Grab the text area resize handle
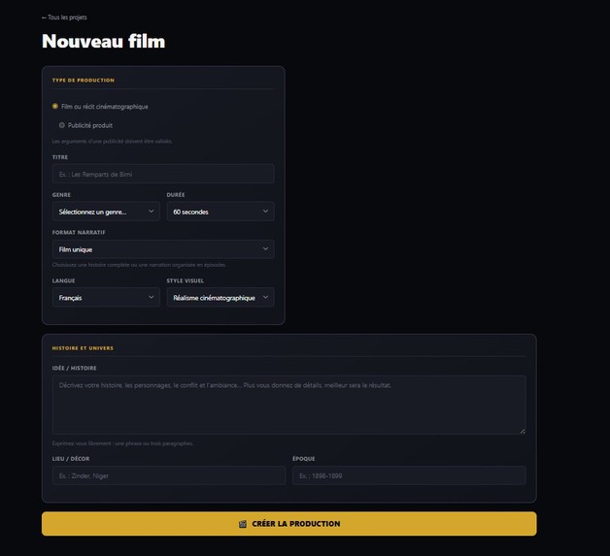This screenshot has width=610, height=556. point(523,431)
